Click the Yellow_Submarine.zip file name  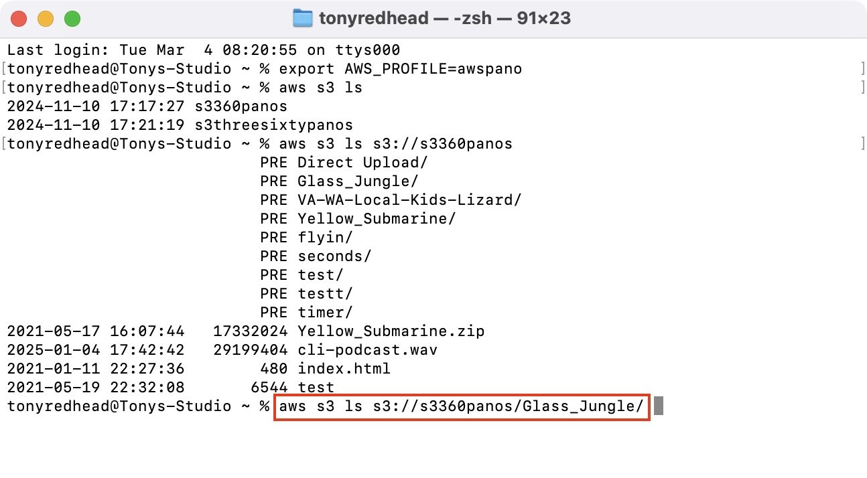pos(391,331)
